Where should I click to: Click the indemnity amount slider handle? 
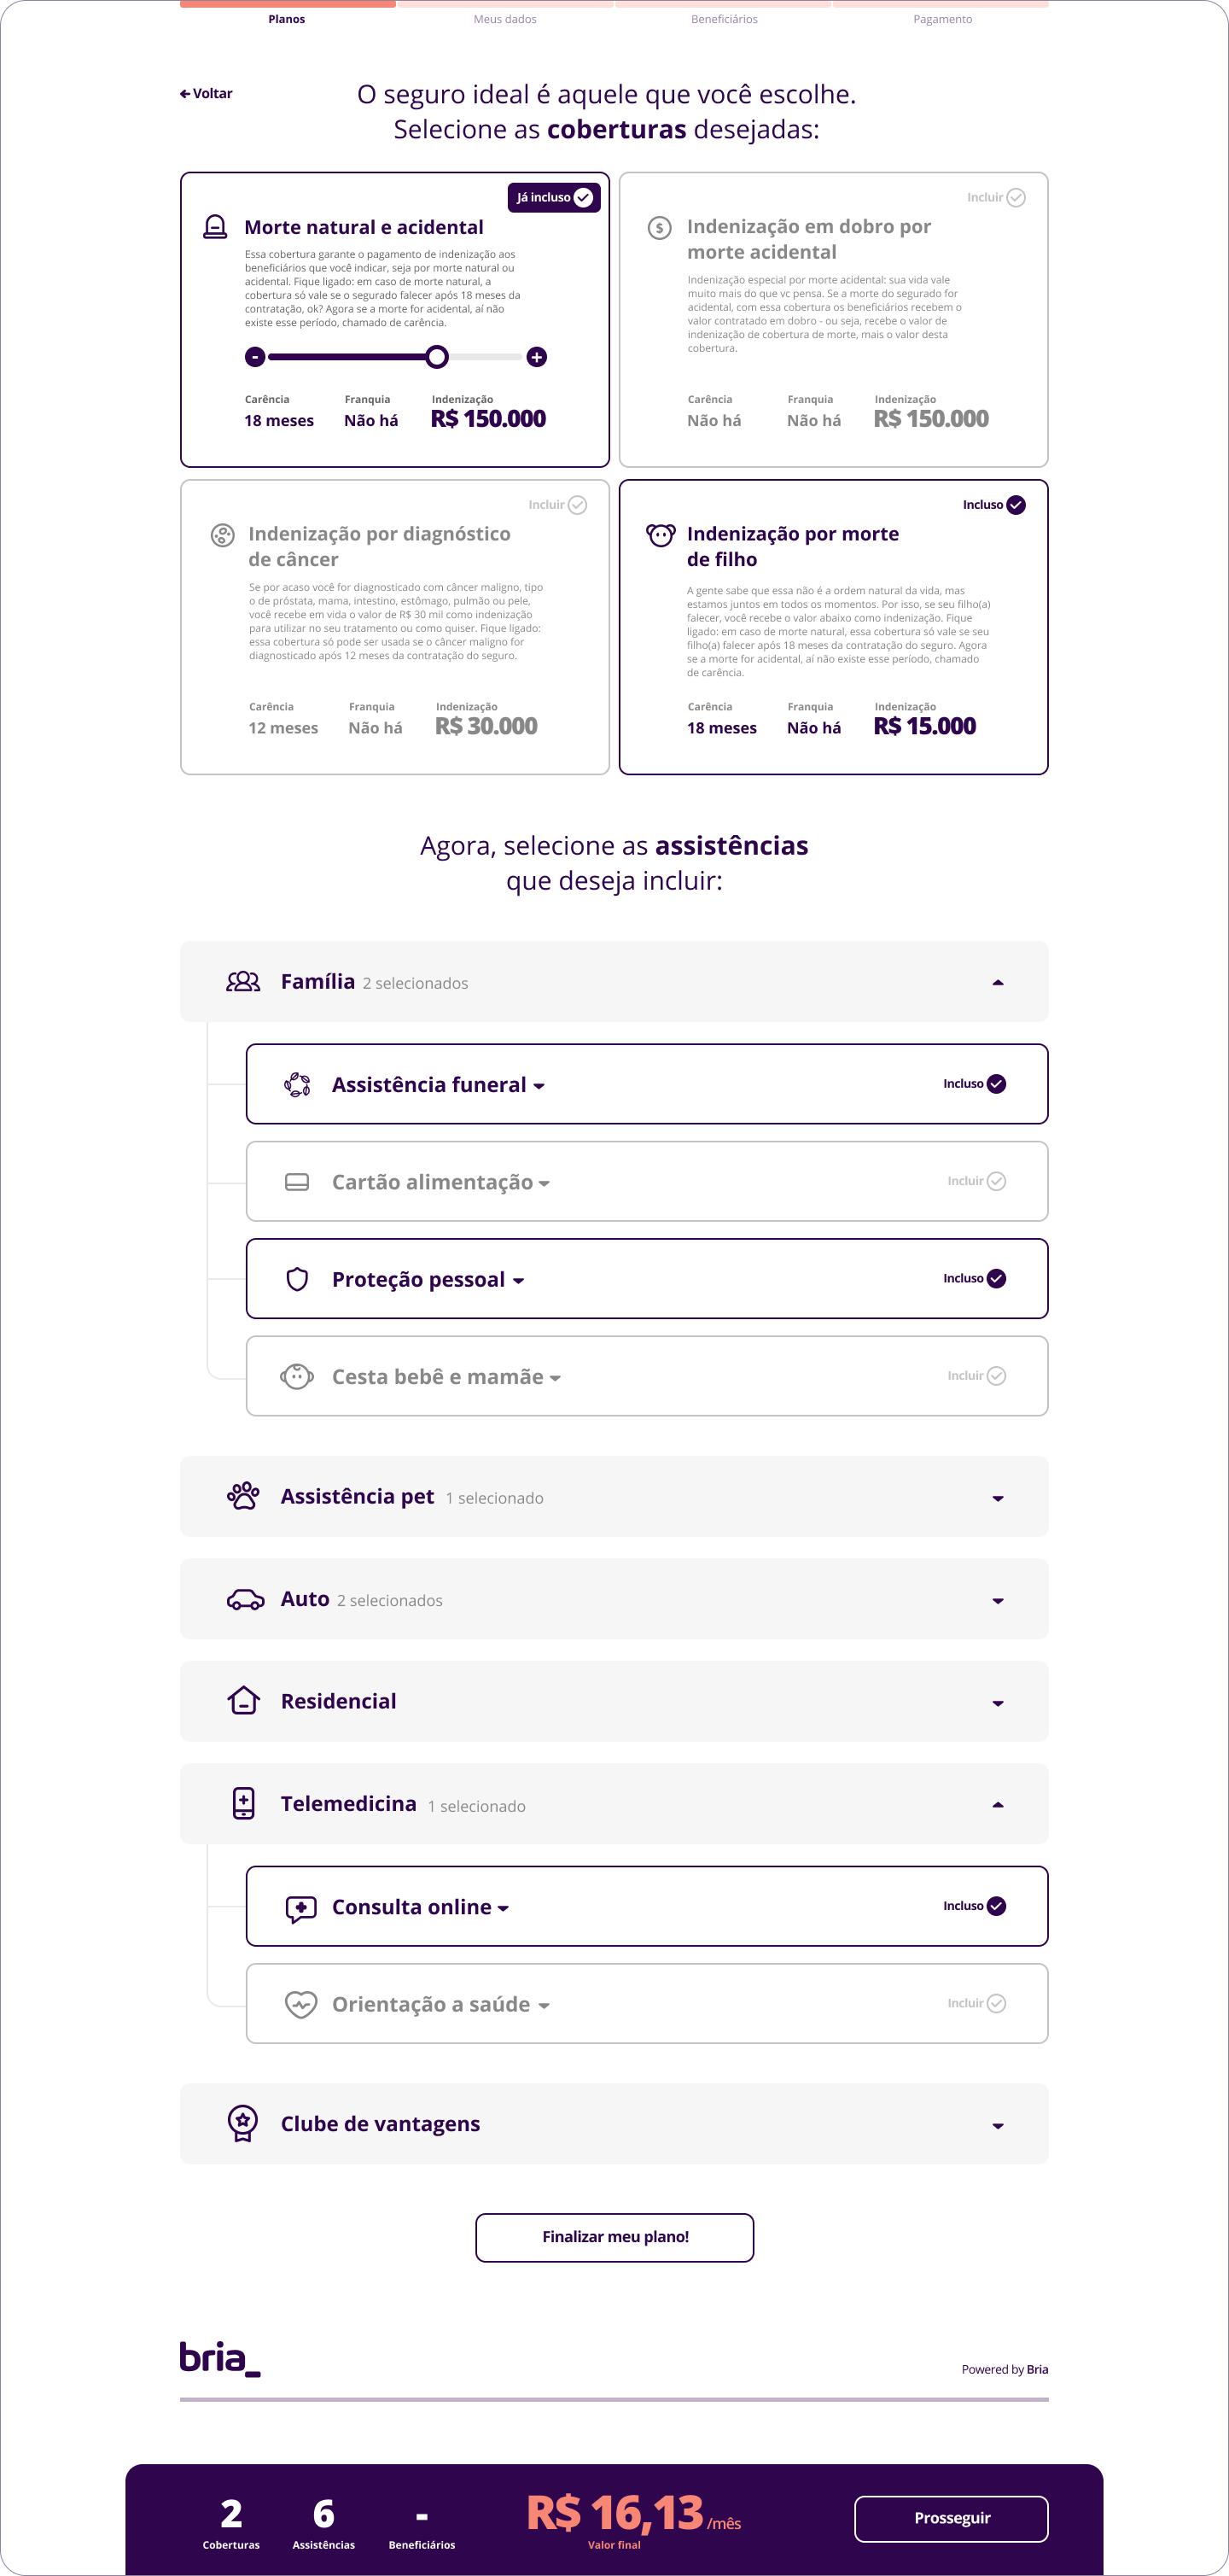point(437,357)
